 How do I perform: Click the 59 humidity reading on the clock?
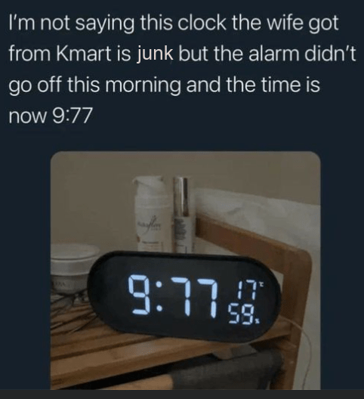(x=242, y=314)
